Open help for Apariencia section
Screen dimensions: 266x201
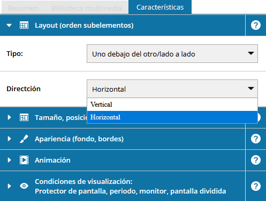coord(256,139)
